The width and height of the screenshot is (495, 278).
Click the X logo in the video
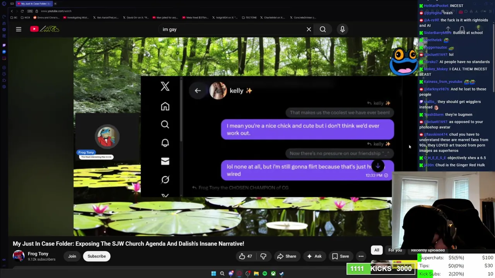pos(165,86)
